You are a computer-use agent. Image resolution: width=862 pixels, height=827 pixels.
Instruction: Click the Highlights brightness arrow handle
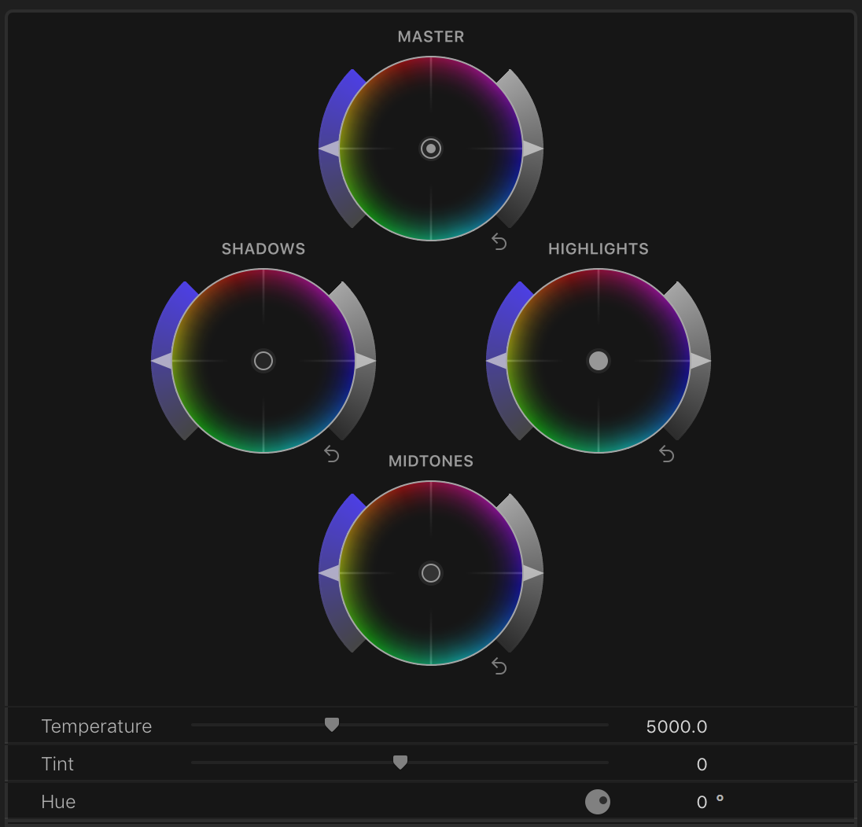701,361
